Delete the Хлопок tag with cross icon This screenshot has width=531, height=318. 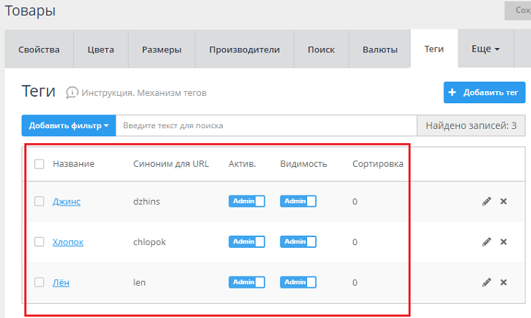point(503,242)
